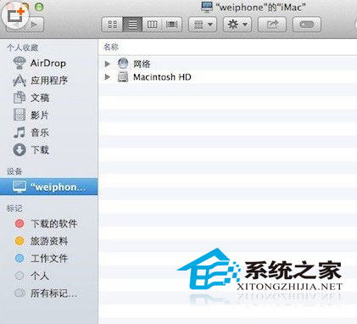Go forward with the arrow button
The image size is (357, 324).
click(35, 25)
